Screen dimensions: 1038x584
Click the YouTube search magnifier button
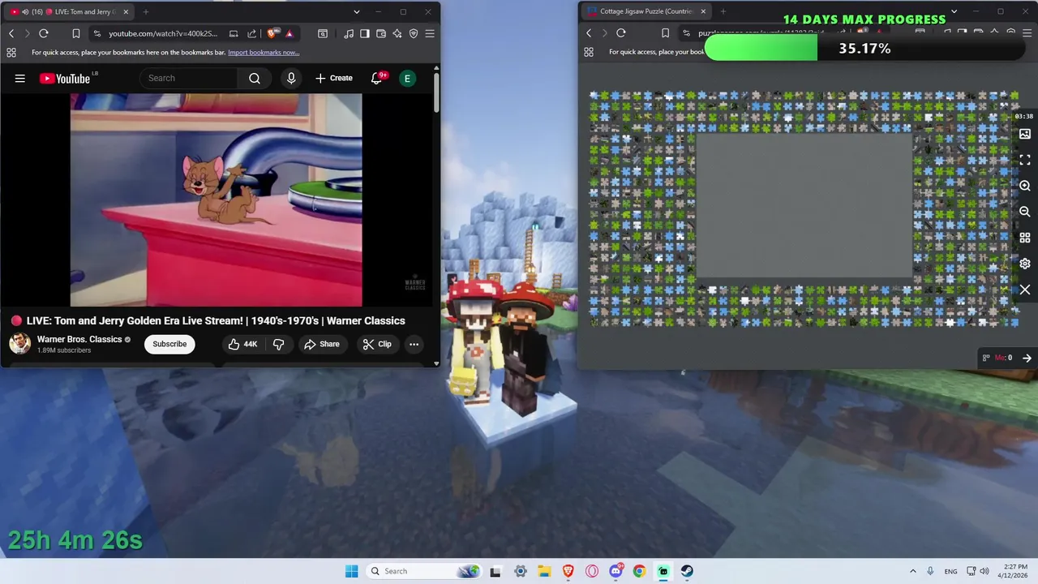point(255,78)
